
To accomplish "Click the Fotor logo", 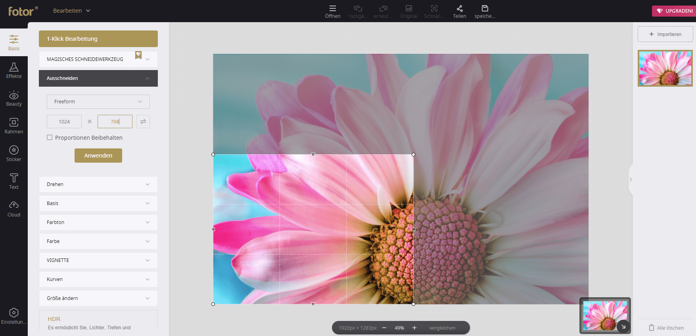I will click(23, 11).
